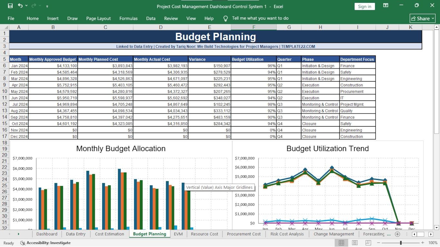Screen dimensions: 440x247
Task: Open the Undo history dropdown arrow
Action: (26, 6)
